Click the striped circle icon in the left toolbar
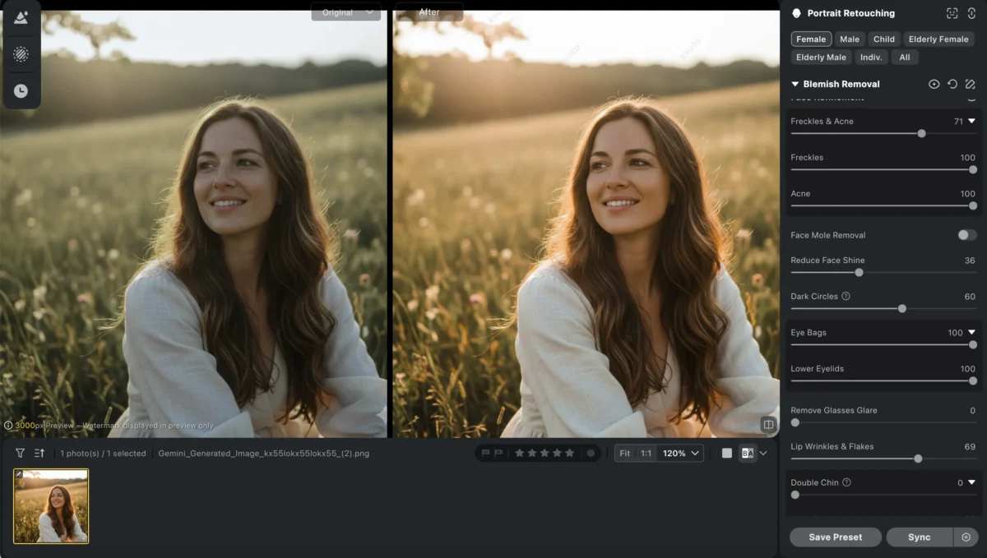 [x=21, y=54]
